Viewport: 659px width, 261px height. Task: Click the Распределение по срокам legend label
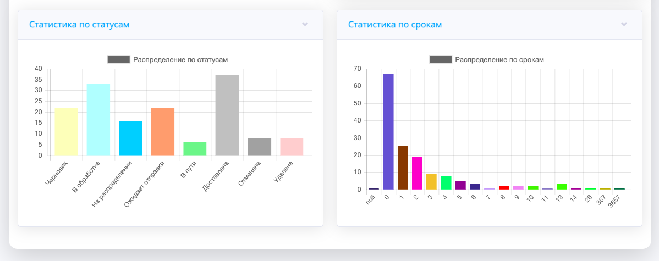coord(499,59)
